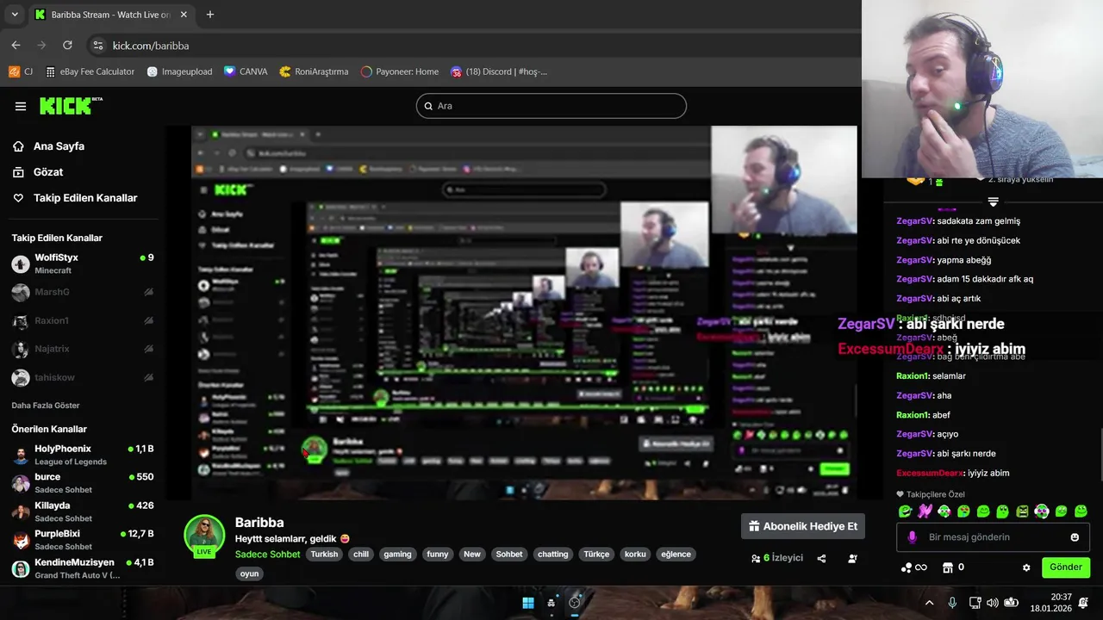The height and width of the screenshot is (620, 1103).
Task: Close the Baribba Stream tab
Action: pyautogui.click(x=184, y=15)
